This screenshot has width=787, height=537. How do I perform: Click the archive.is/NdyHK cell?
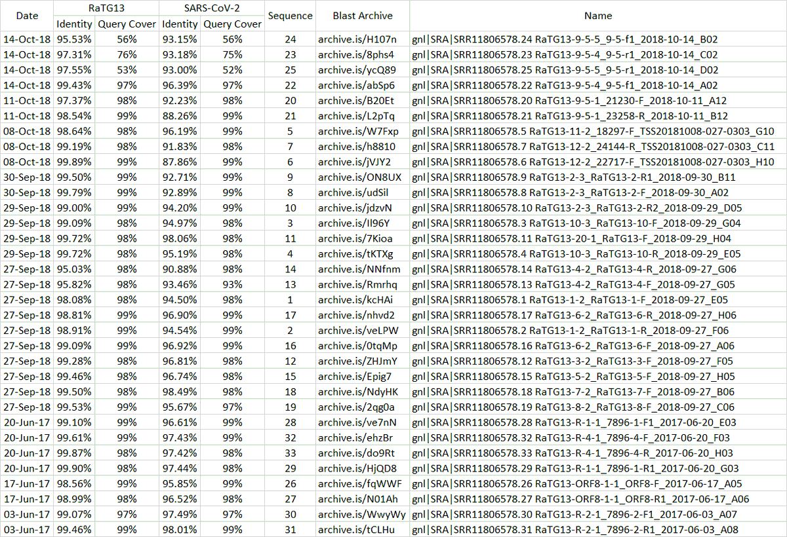click(x=363, y=392)
